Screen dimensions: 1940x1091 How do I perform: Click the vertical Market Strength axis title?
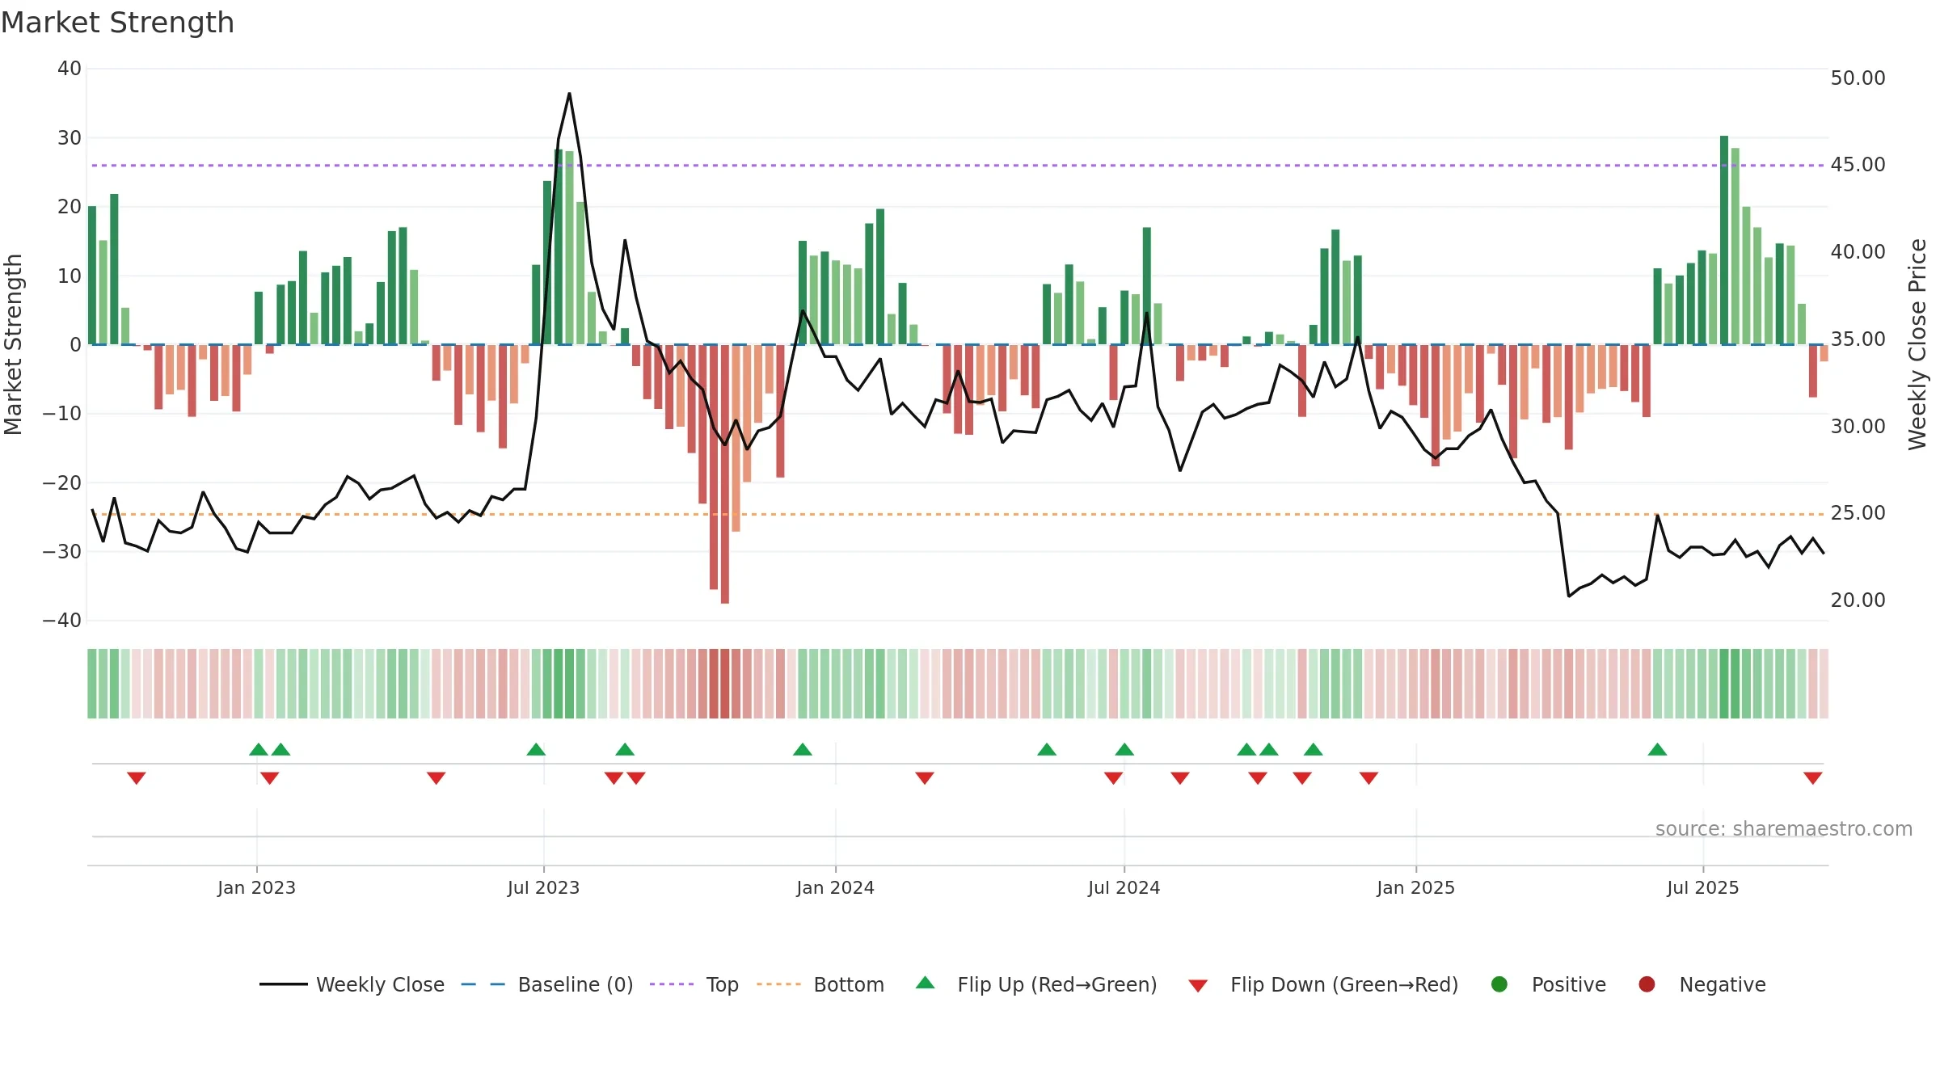13,344
